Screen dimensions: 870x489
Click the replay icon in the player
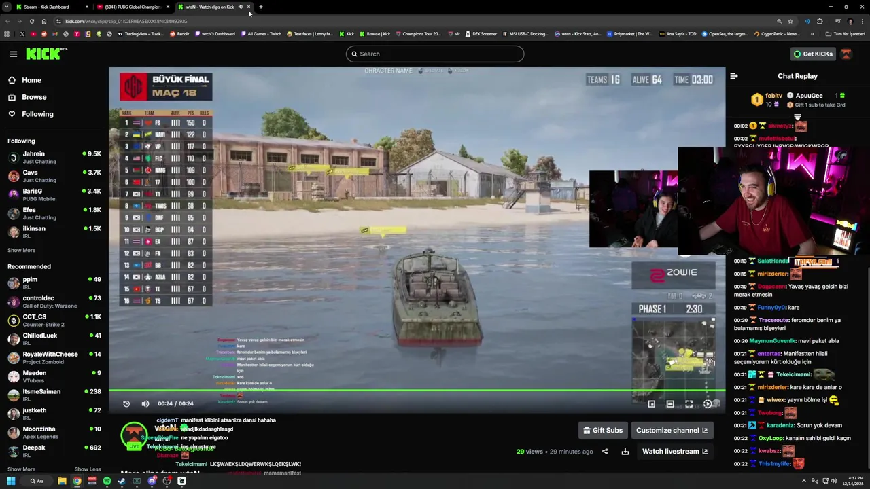tap(126, 403)
